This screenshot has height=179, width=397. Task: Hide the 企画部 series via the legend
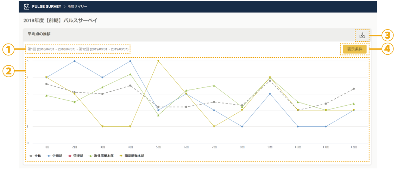click(x=55, y=155)
